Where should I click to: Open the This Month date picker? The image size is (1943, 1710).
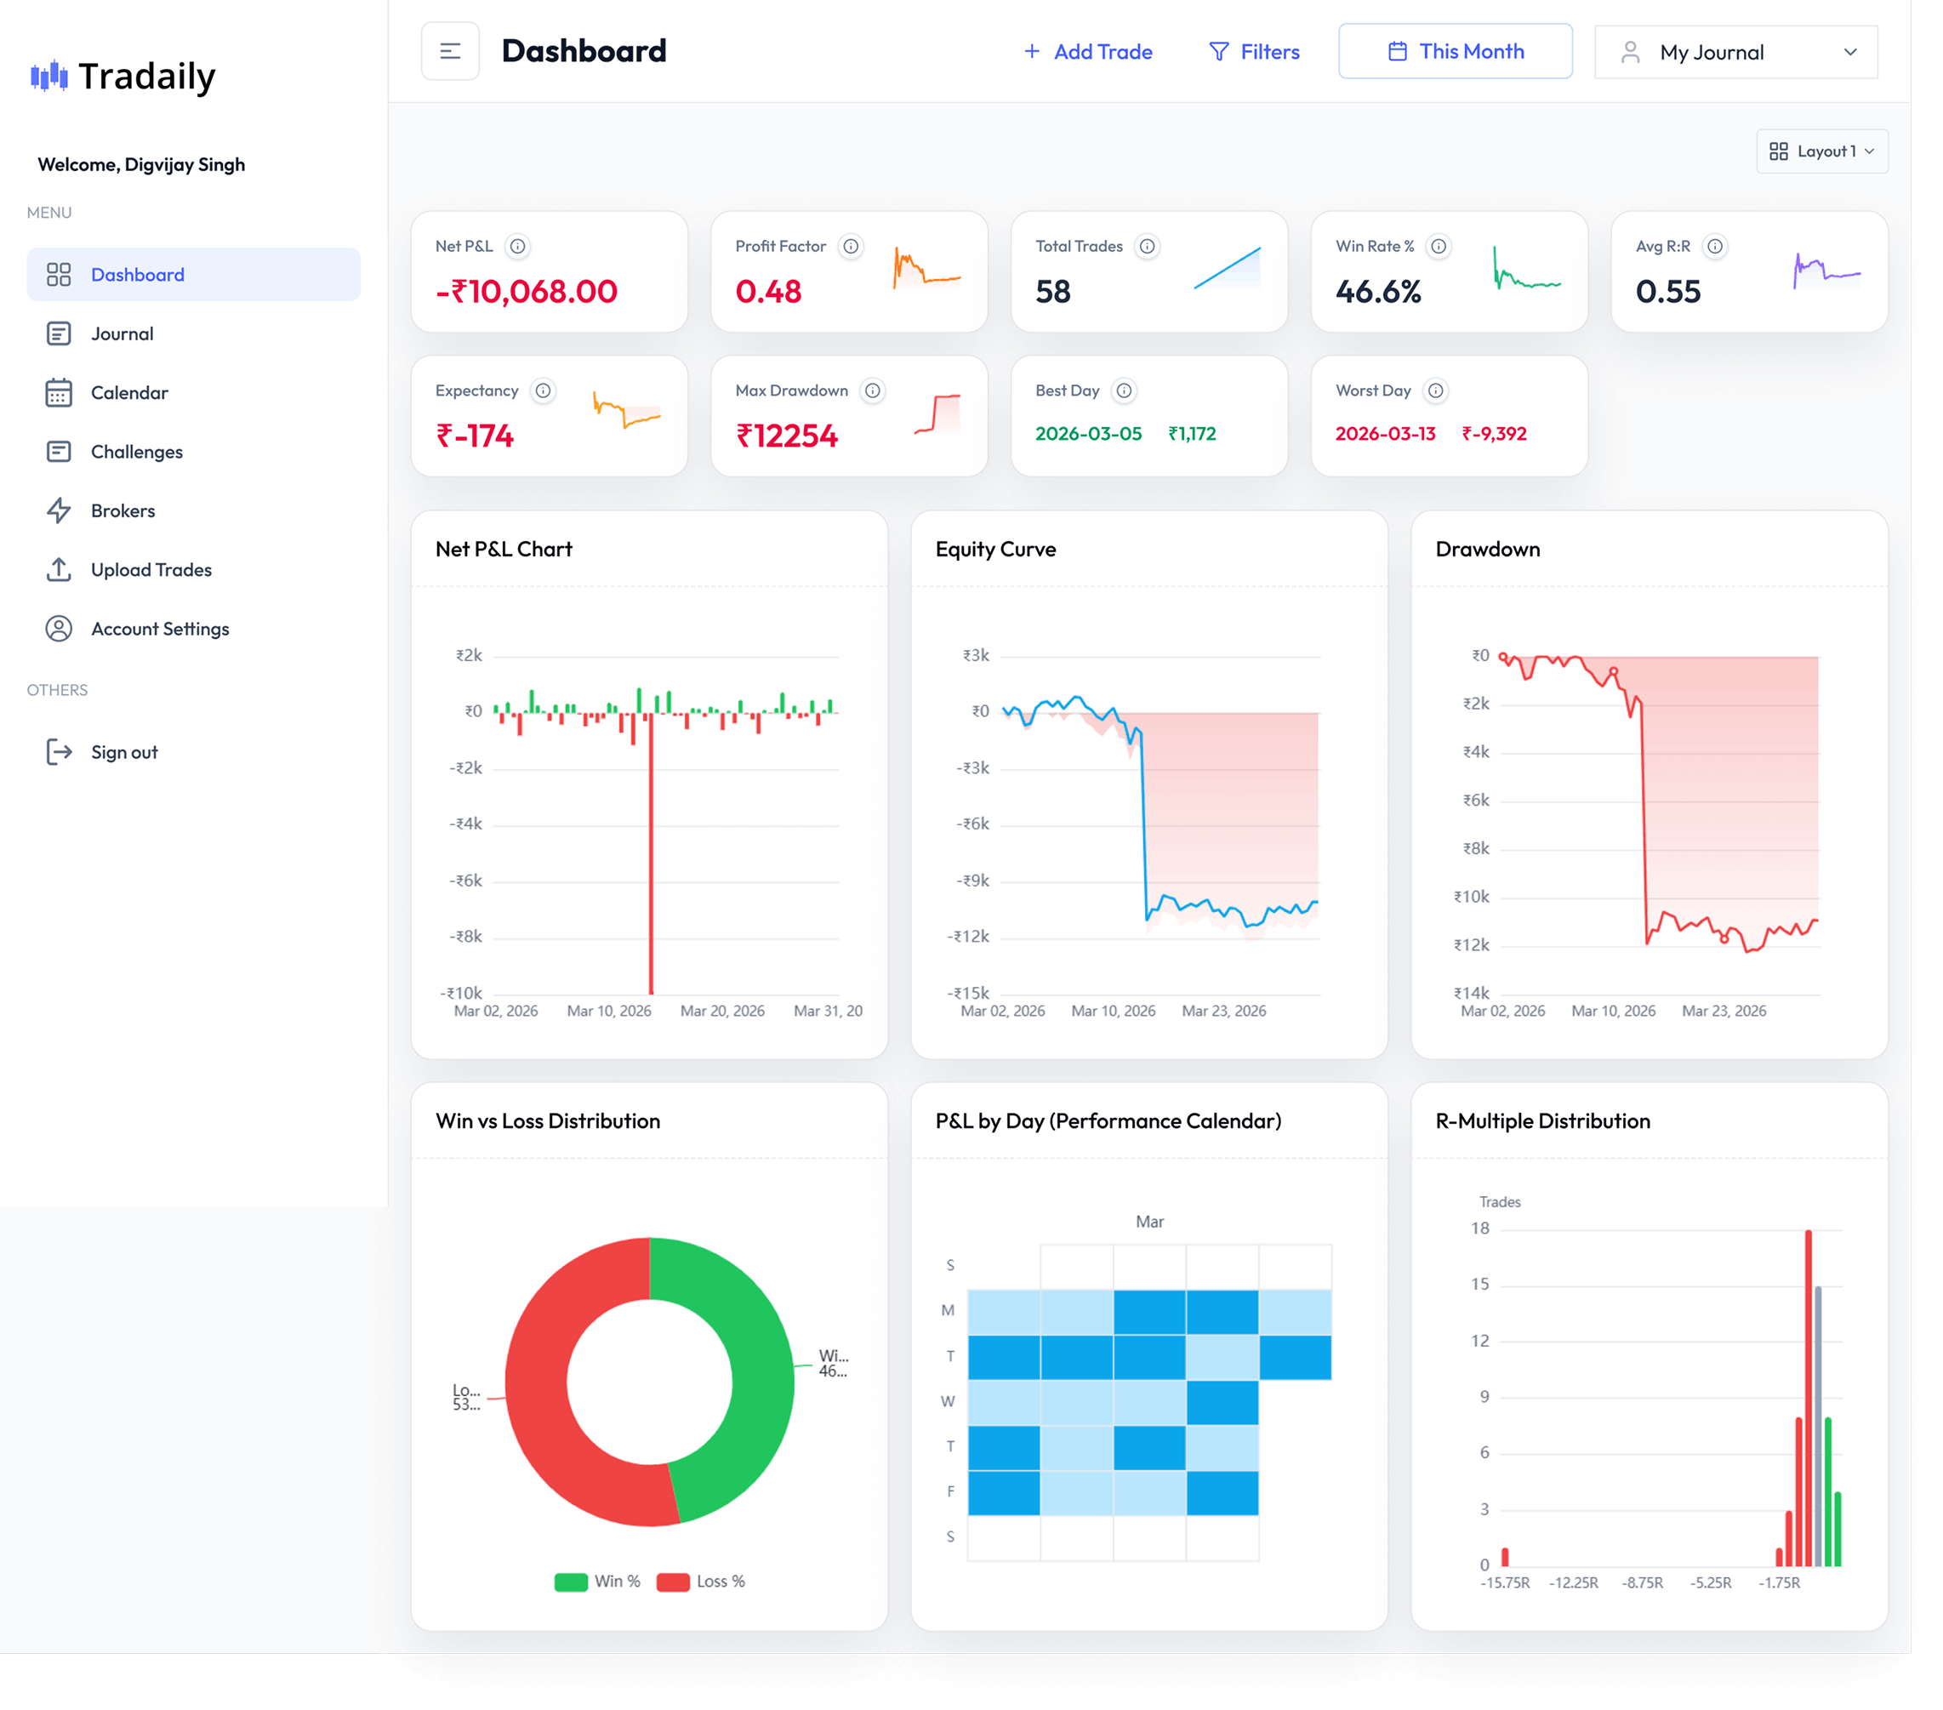[x=1455, y=51]
